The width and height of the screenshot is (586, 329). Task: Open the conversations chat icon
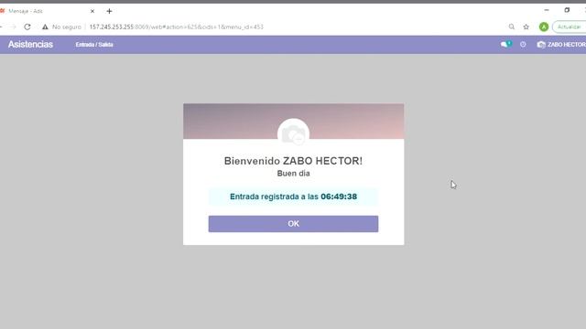(x=505, y=45)
